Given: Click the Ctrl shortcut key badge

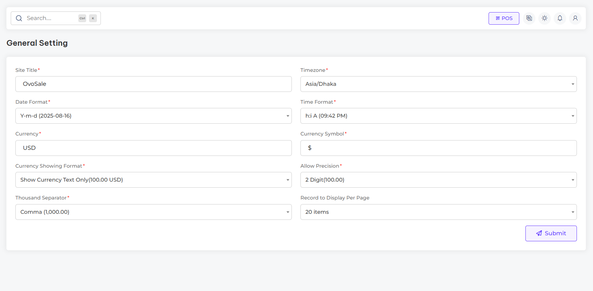Looking at the screenshot, I should click(x=82, y=18).
